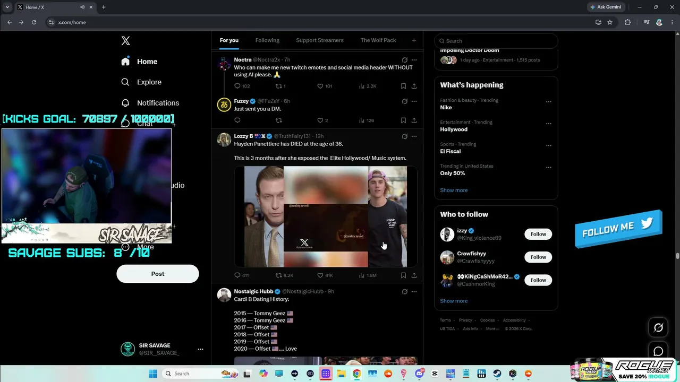Click the Chrome address bar showing x.com/home
This screenshot has width=680, height=382.
319,22
